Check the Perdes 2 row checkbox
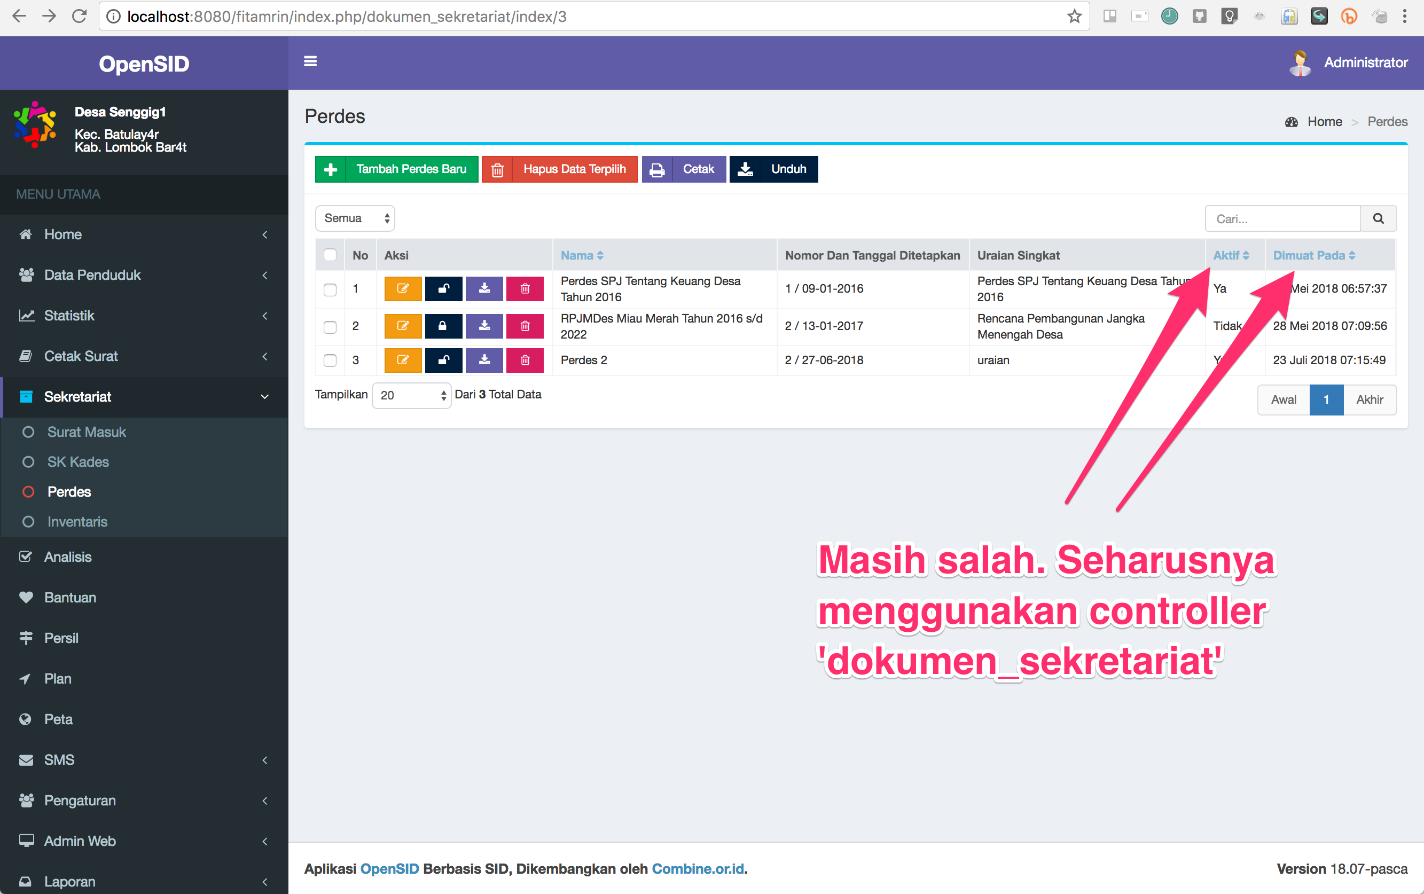The image size is (1424, 894). pos(330,360)
